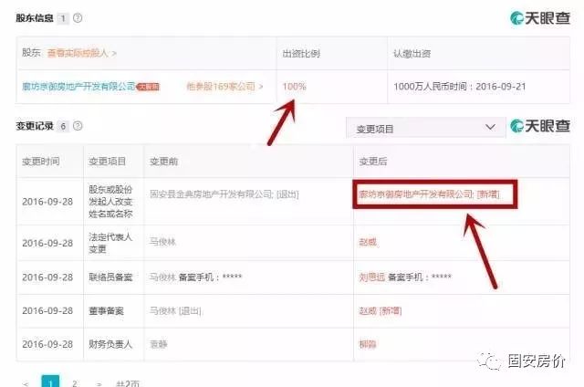Open 廊坊京御房地产开发有限公司 [新增] in the 变更后 column
The image size is (584, 387).
click(429, 194)
